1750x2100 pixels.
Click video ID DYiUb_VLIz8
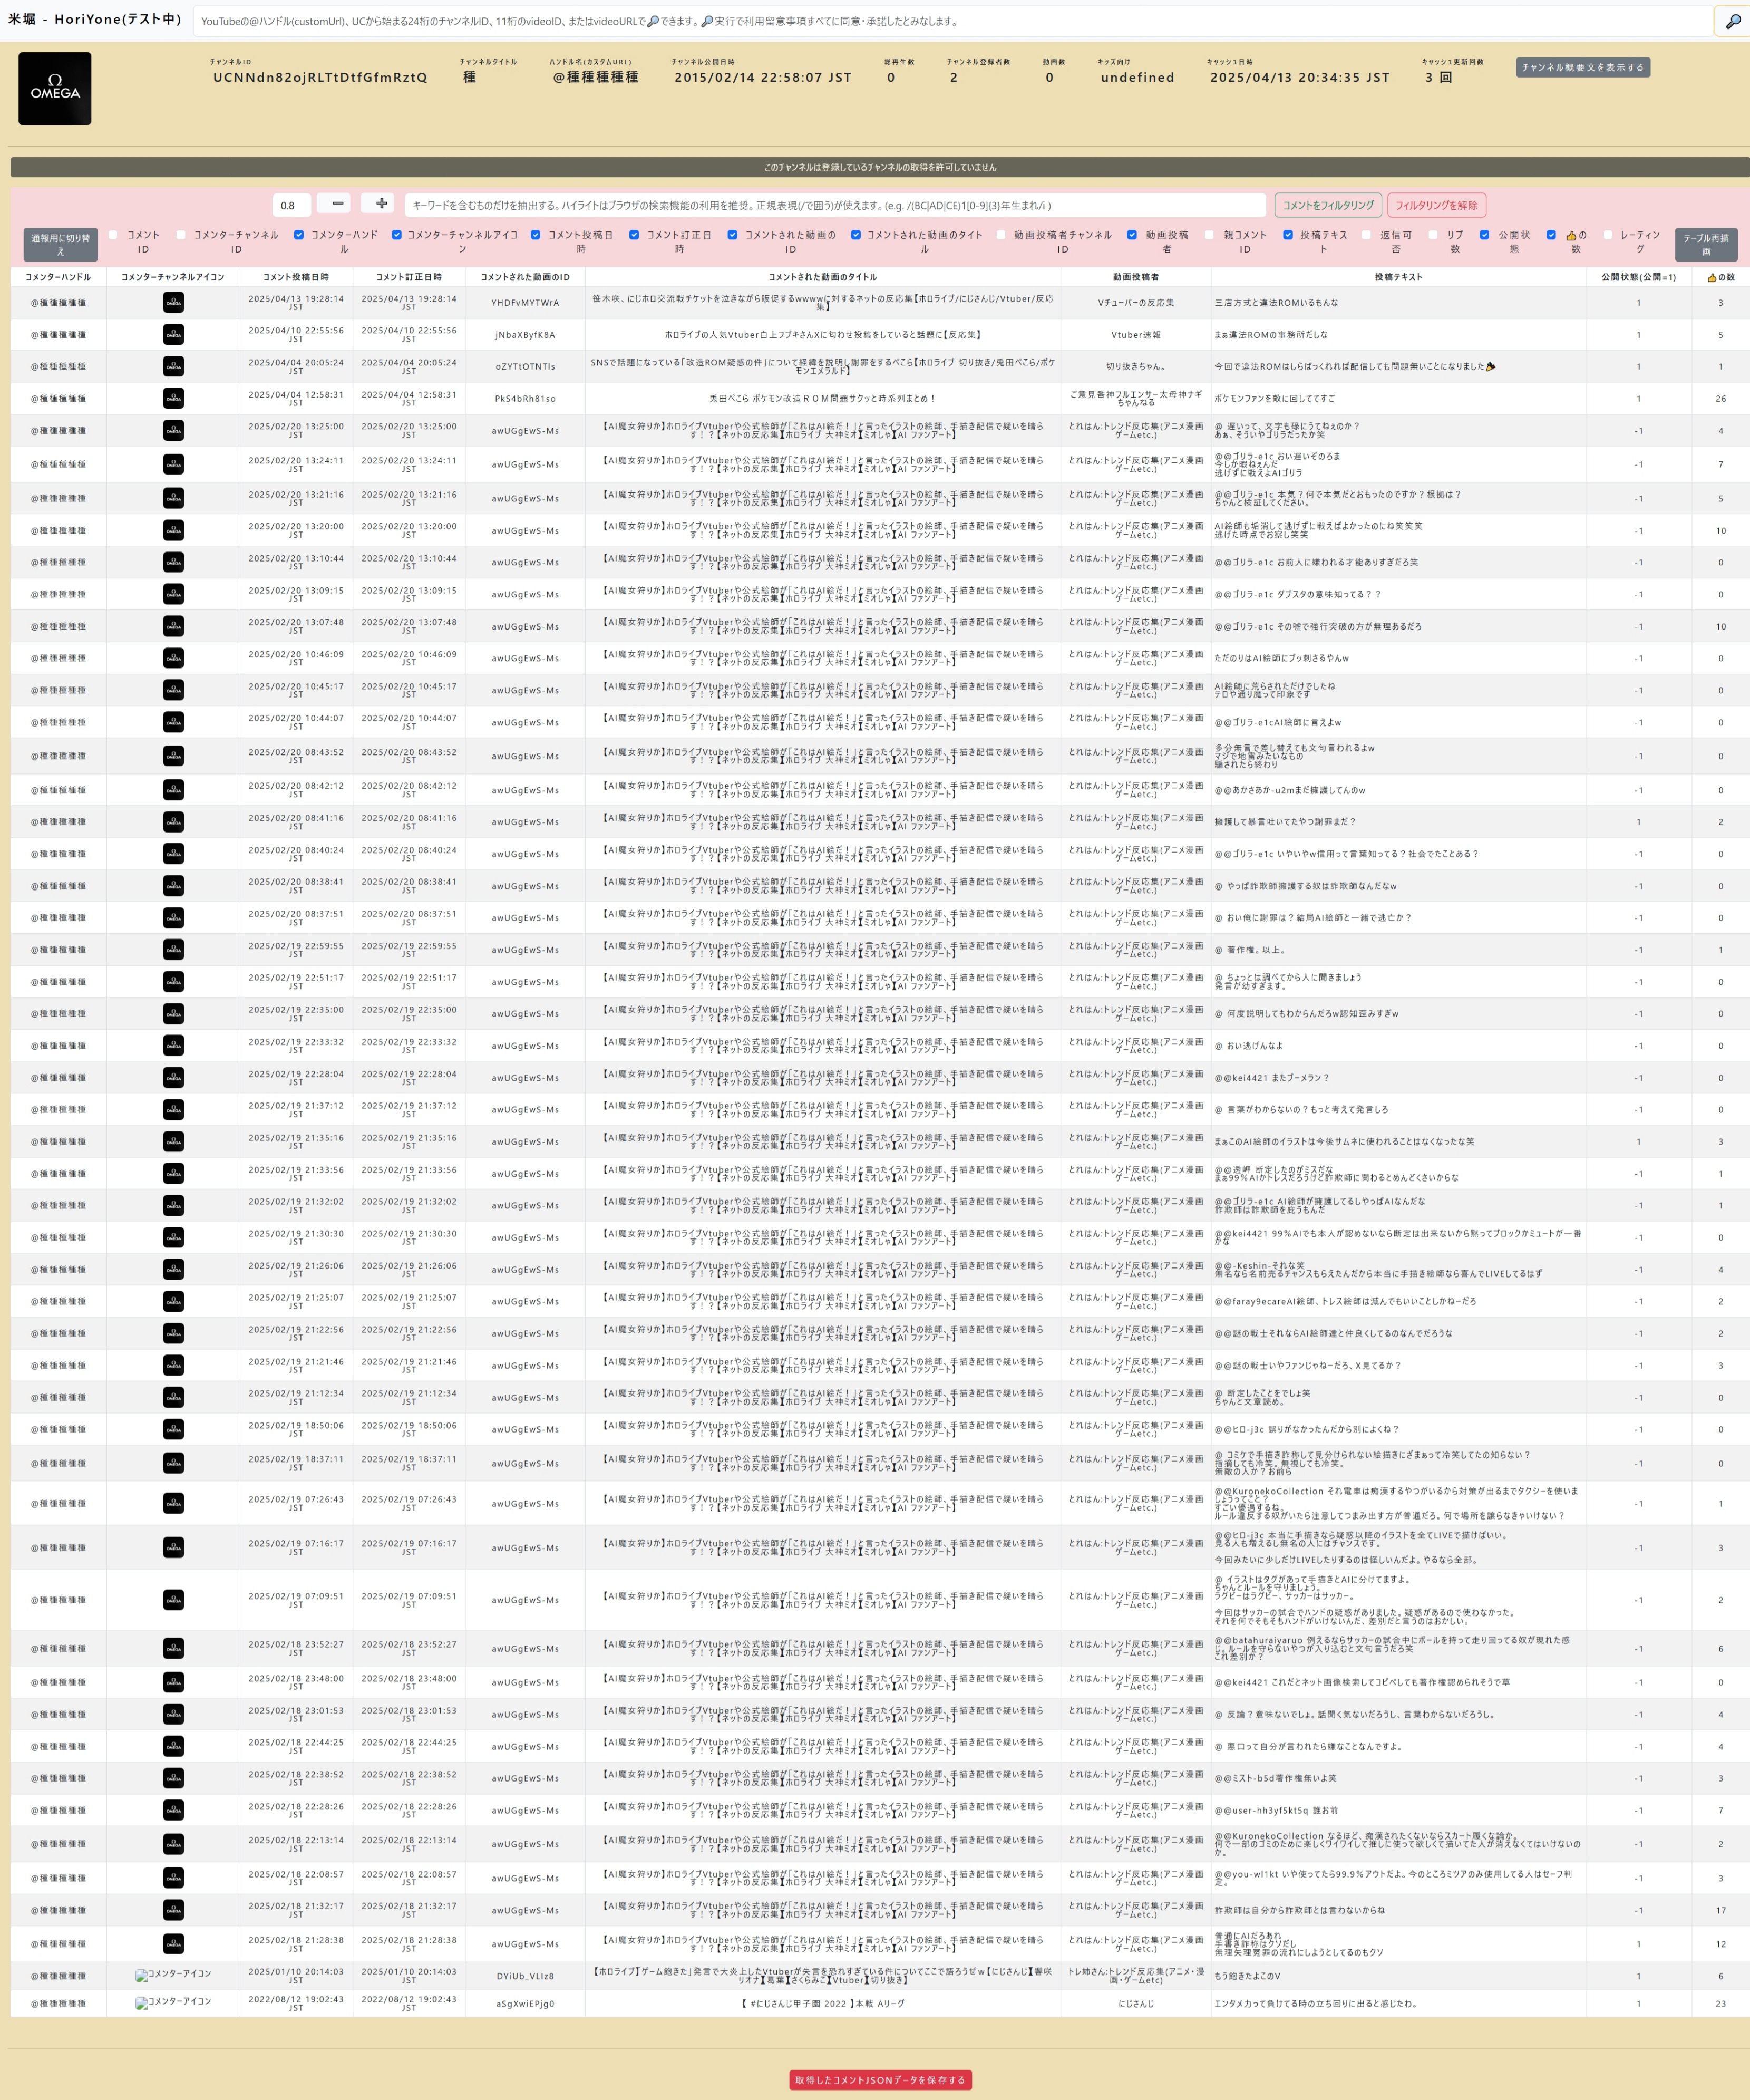(x=525, y=1976)
